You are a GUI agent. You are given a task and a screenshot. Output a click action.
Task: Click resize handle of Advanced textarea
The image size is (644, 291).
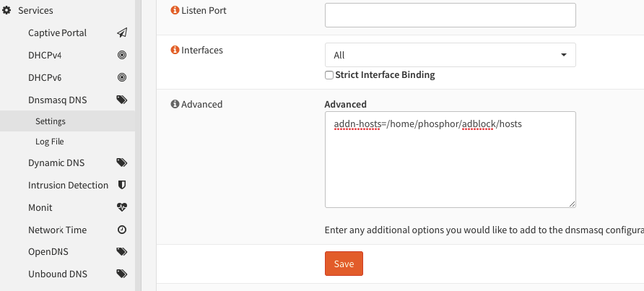coord(572,204)
